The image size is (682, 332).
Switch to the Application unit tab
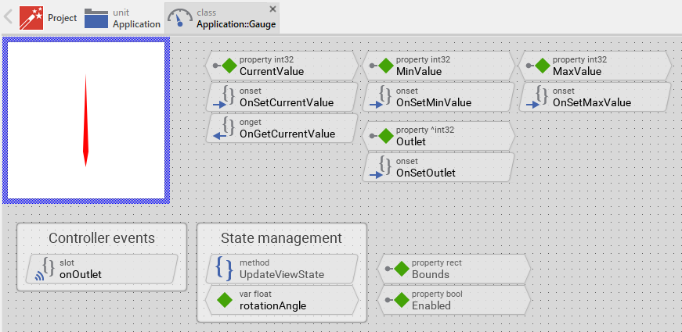(x=122, y=18)
